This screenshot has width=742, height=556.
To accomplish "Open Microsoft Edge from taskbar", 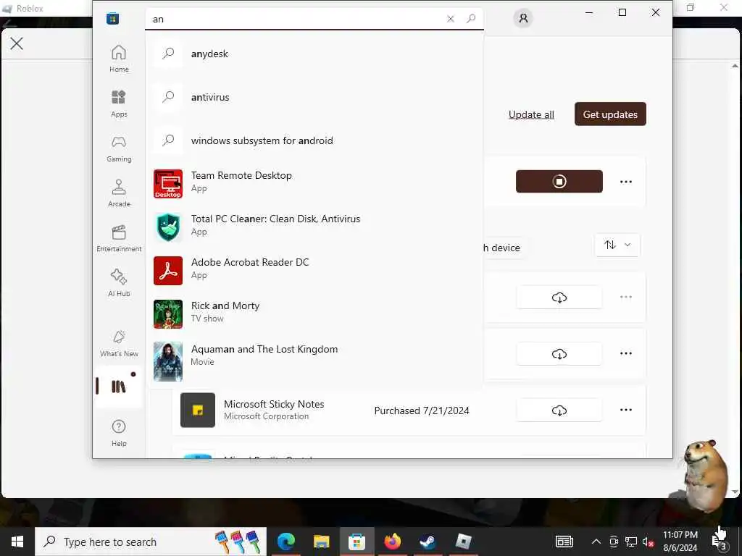I will click(285, 542).
